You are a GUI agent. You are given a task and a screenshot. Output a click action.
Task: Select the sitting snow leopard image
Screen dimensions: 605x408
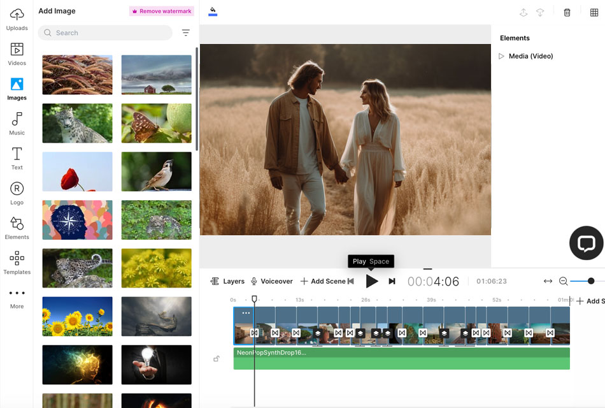pyautogui.click(x=77, y=123)
